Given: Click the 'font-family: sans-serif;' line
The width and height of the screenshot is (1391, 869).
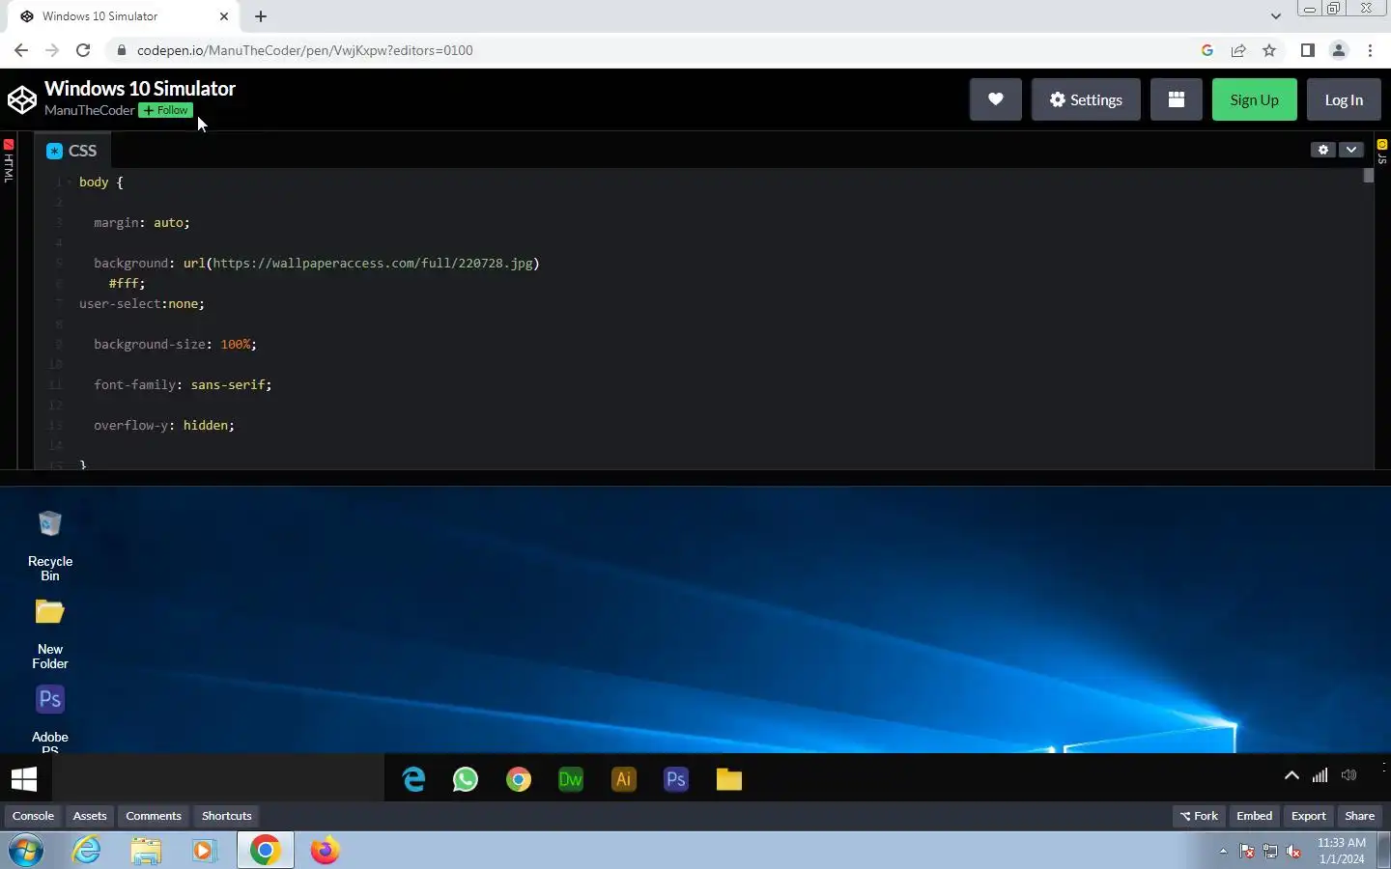Looking at the screenshot, I should (183, 384).
